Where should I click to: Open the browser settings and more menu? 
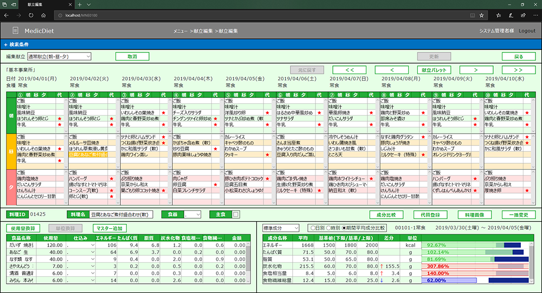click(x=535, y=15)
